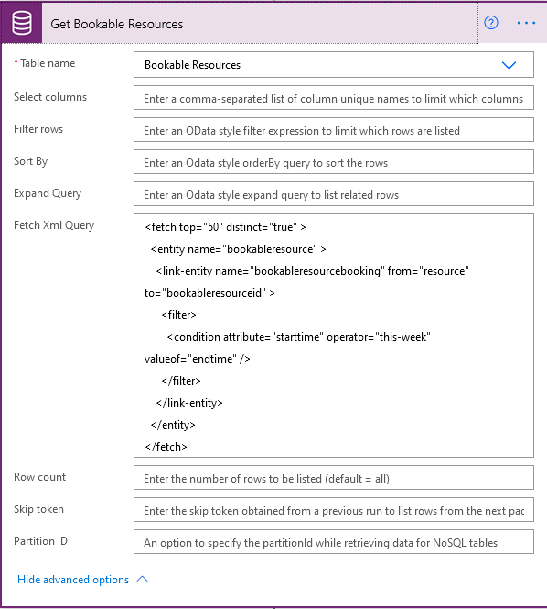Expand the Table name dropdown chevron

509,65
